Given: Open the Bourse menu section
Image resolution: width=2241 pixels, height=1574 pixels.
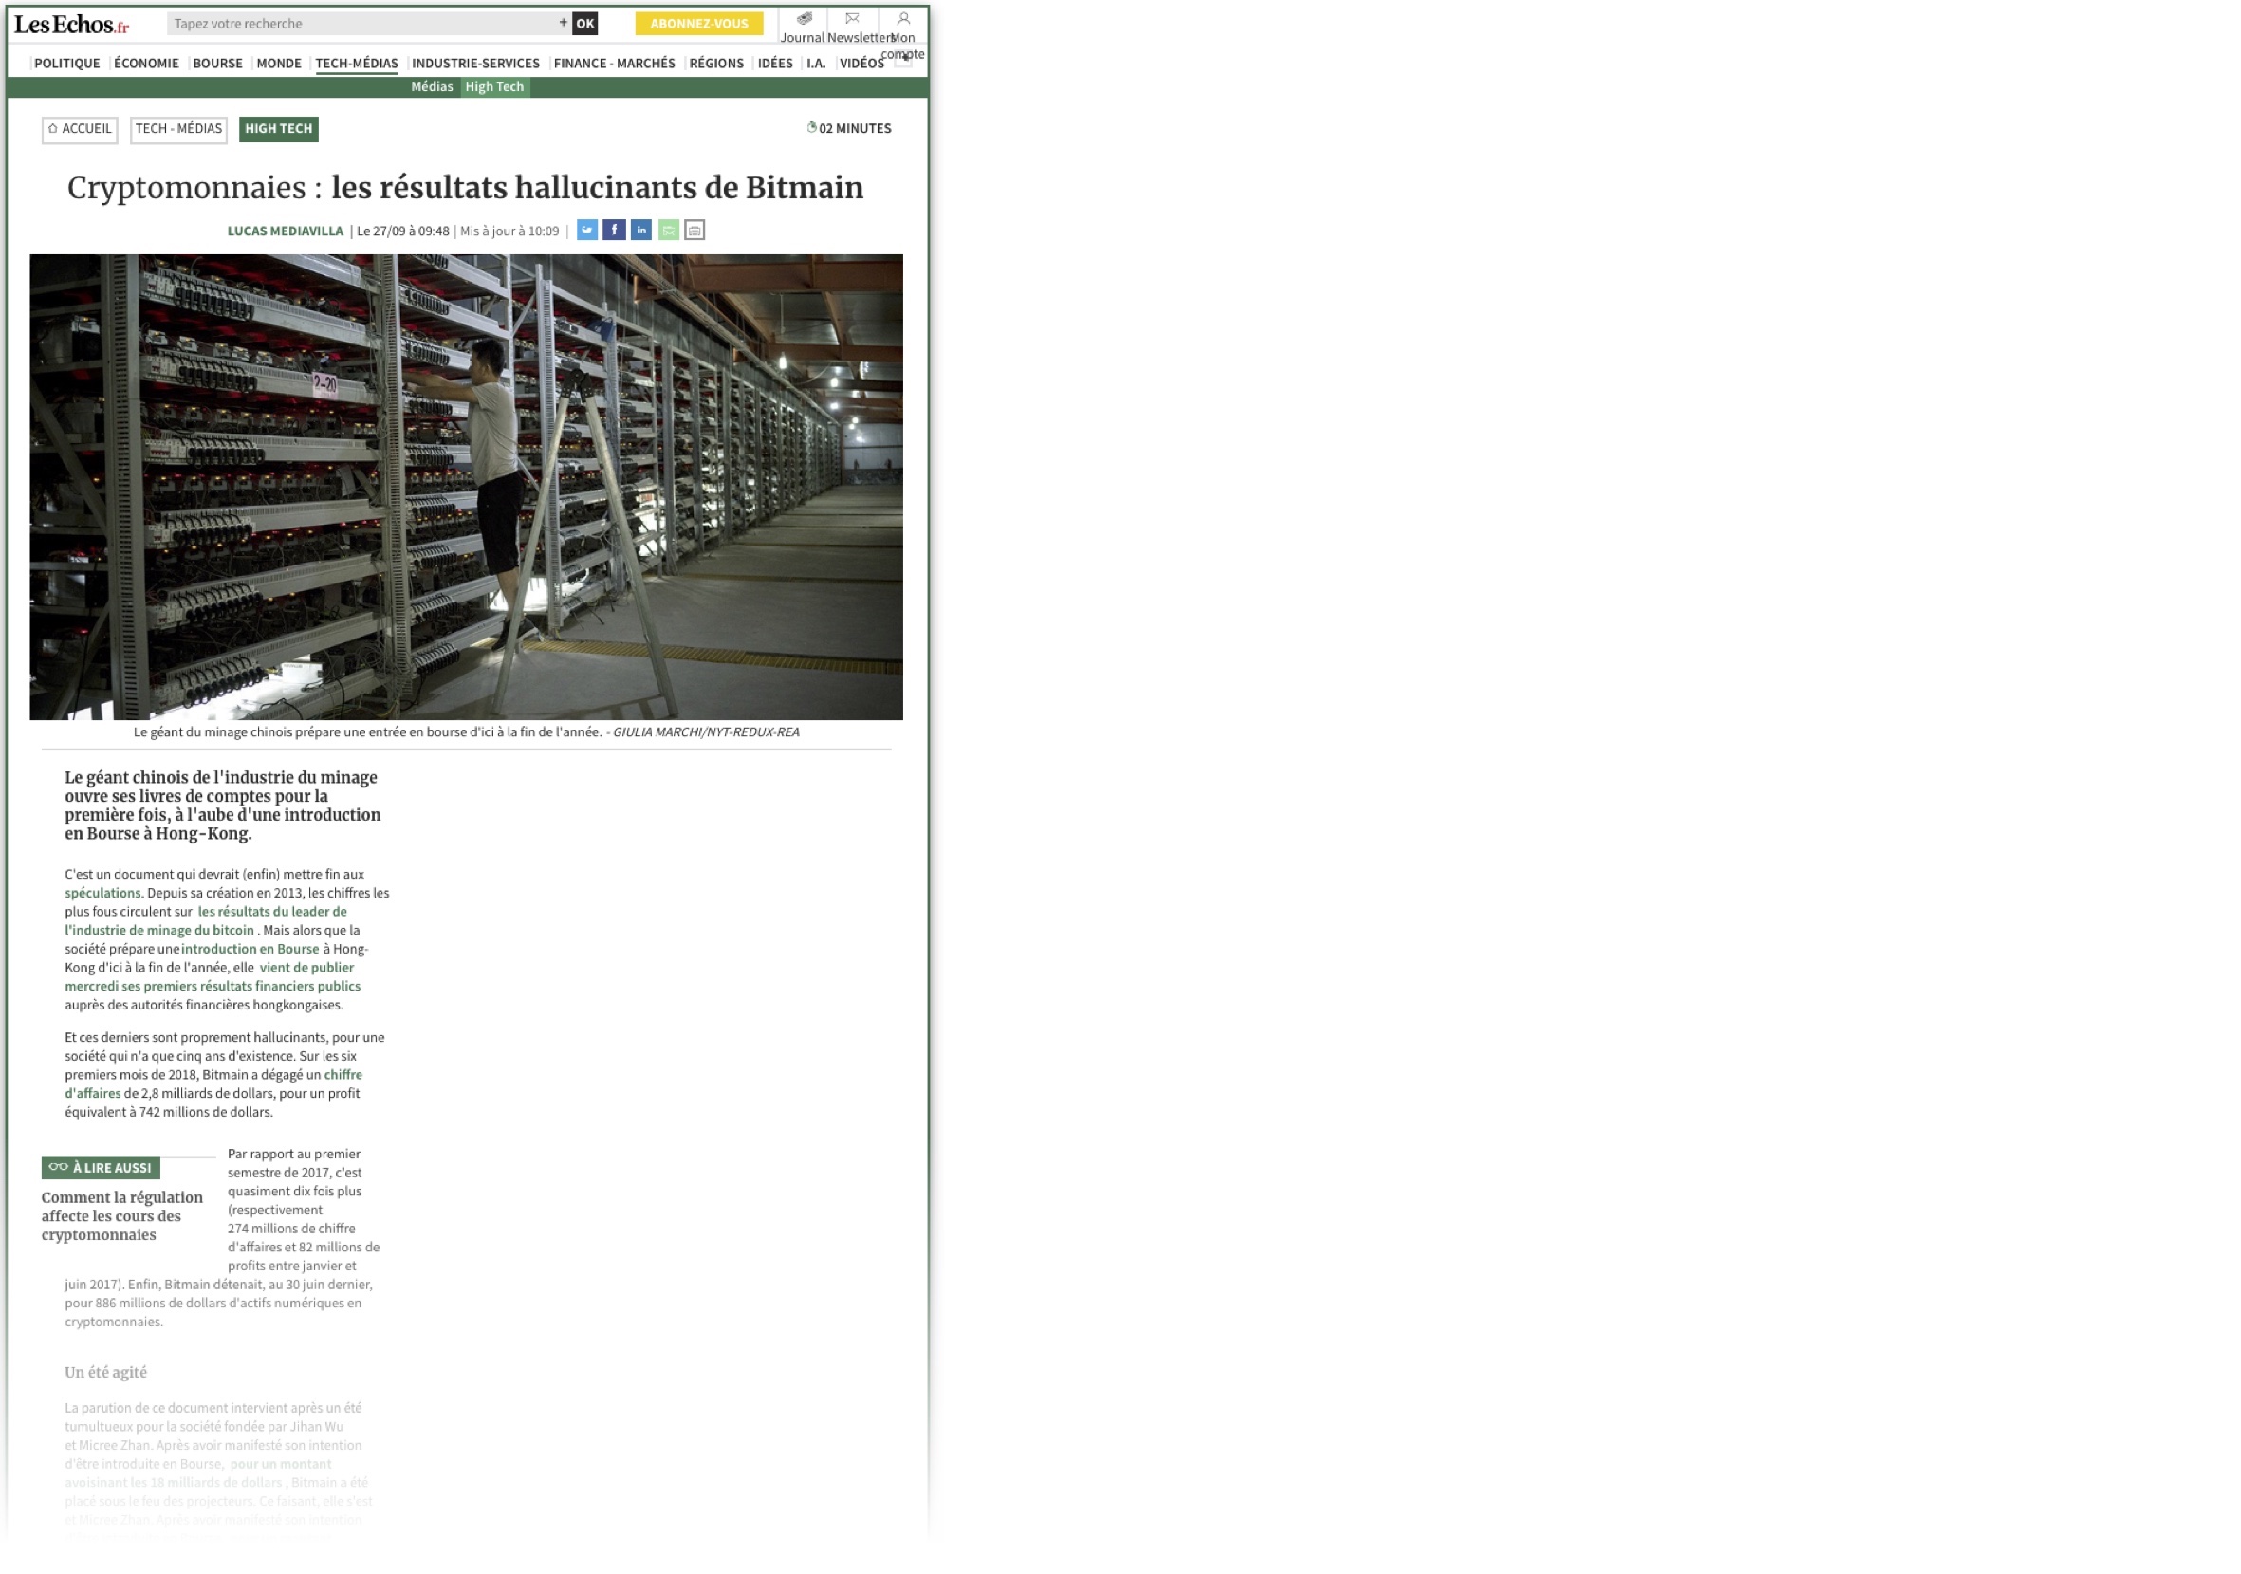Looking at the screenshot, I should click(217, 64).
